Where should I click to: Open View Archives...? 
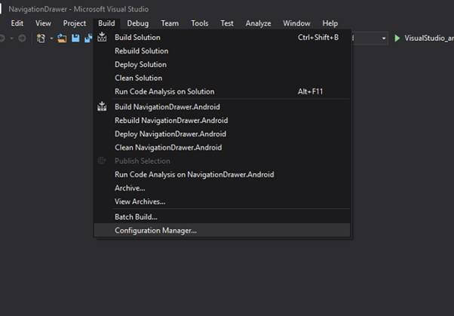222,201
